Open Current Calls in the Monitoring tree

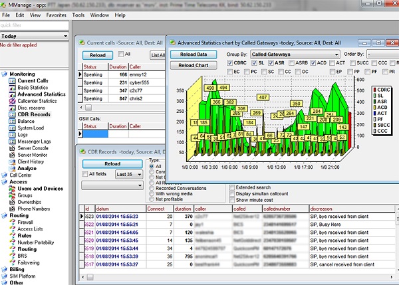[x=31, y=80]
